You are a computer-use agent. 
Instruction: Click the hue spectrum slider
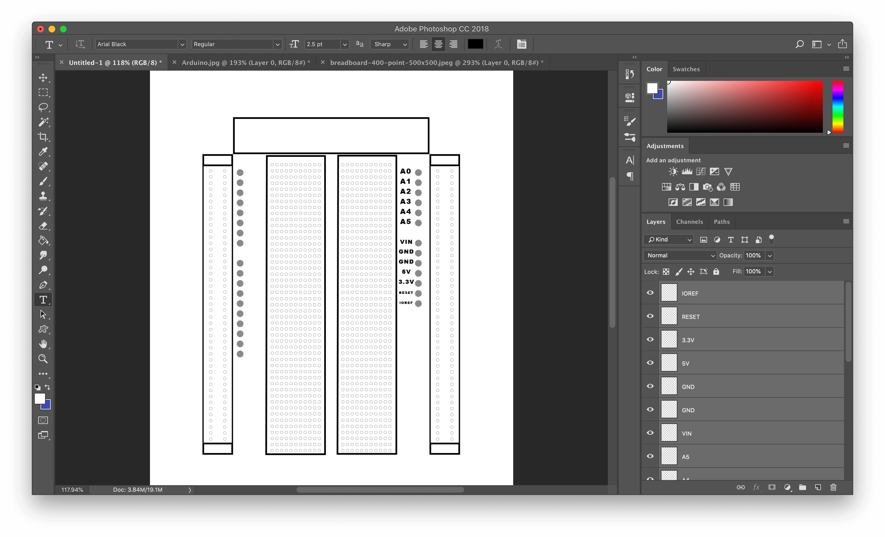coord(838,106)
